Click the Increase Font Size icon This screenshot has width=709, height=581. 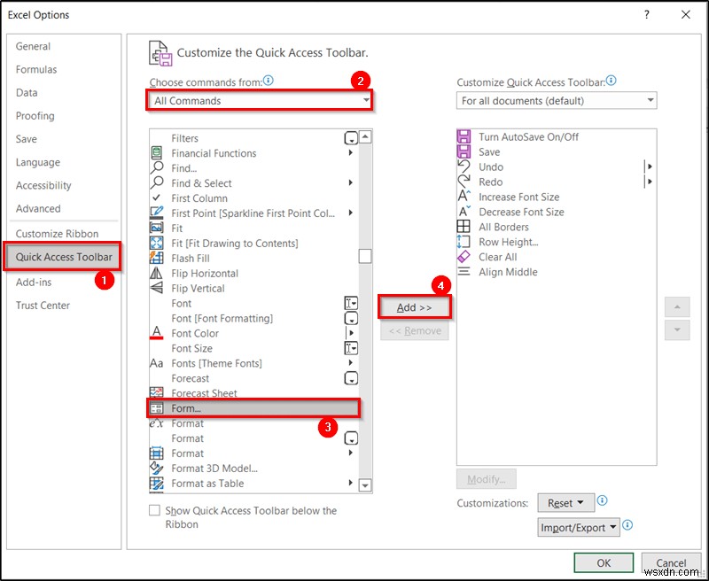(x=464, y=197)
